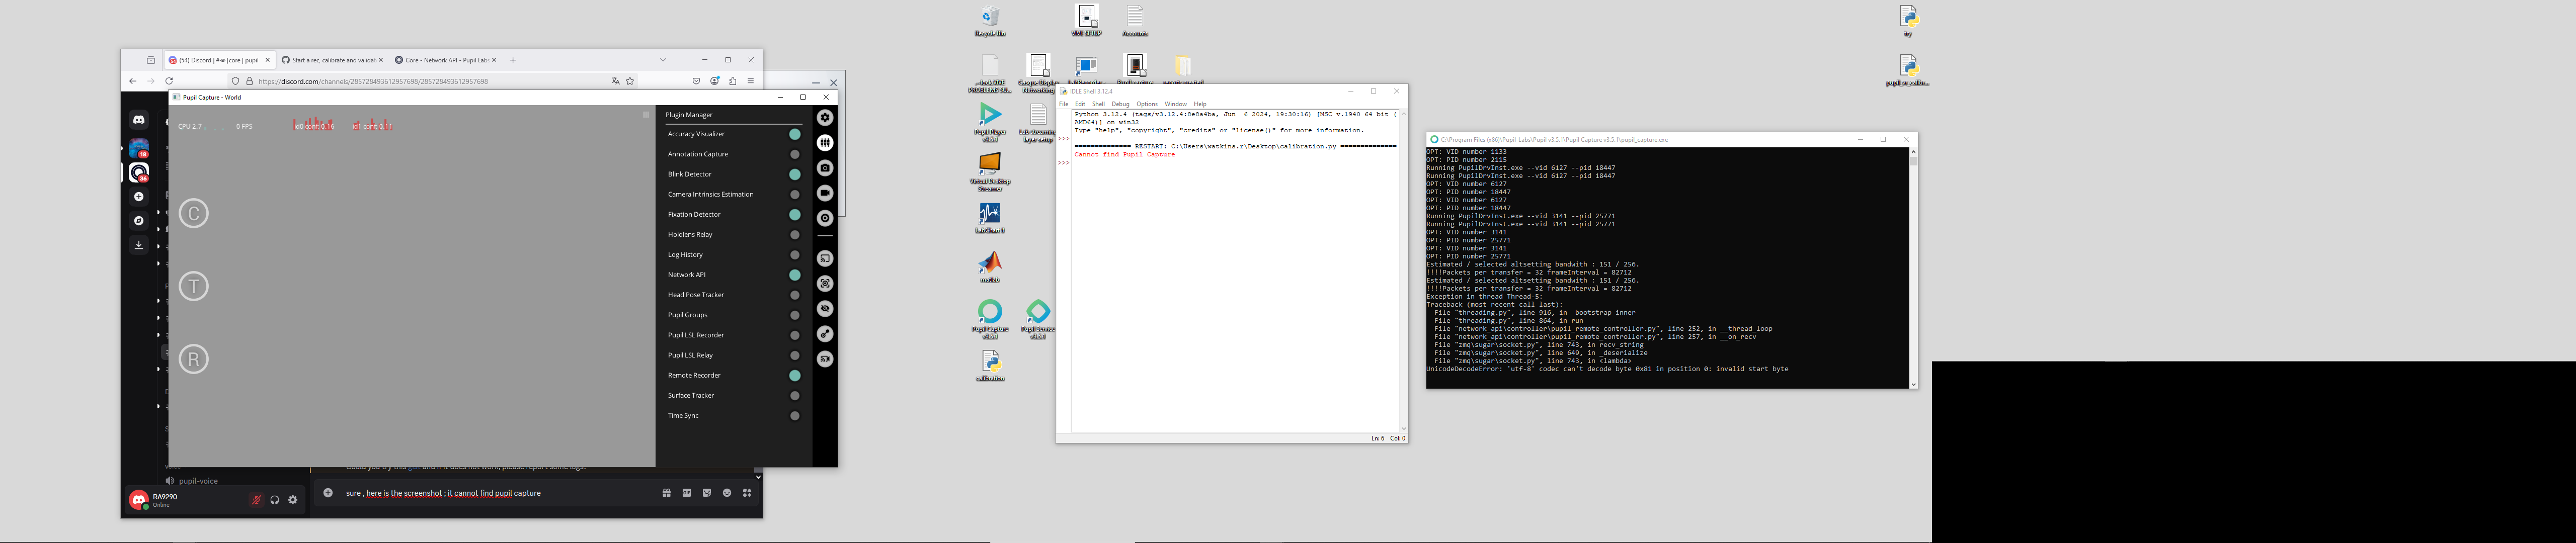
Task: Toggle Accuracy Visualizer plugin switch
Action: [x=795, y=134]
